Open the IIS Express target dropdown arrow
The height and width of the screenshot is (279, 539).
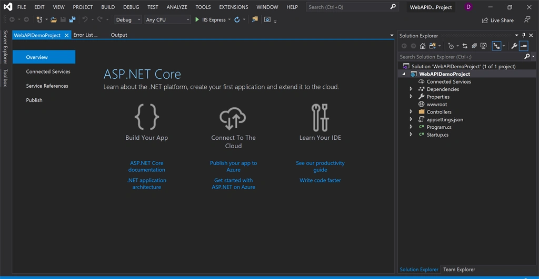coord(229,19)
